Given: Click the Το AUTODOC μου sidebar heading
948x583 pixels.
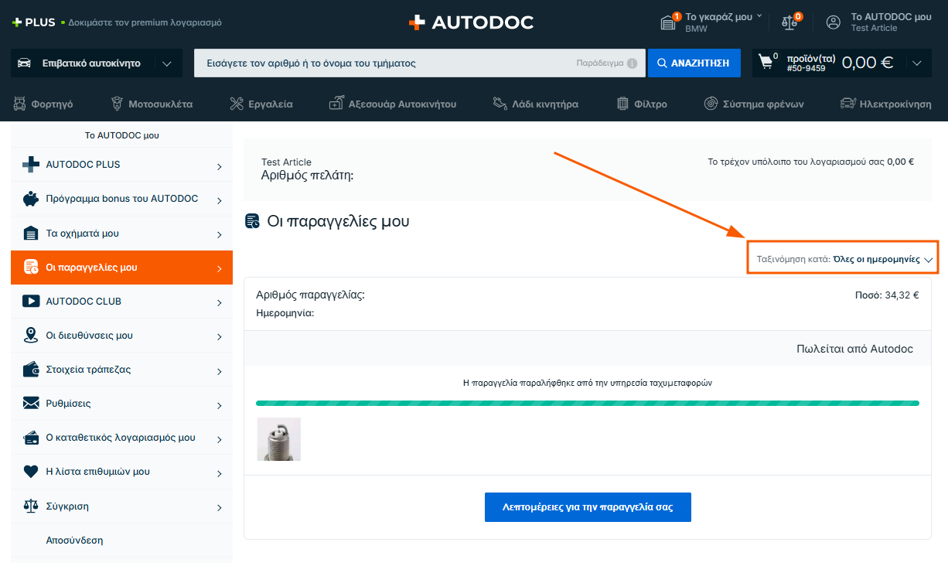Looking at the screenshot, I should coord(121,135).
